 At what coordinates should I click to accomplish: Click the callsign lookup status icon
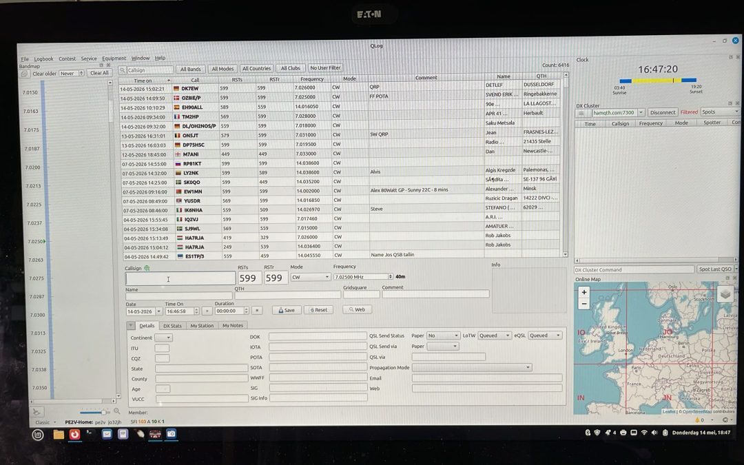pos(147,268)
